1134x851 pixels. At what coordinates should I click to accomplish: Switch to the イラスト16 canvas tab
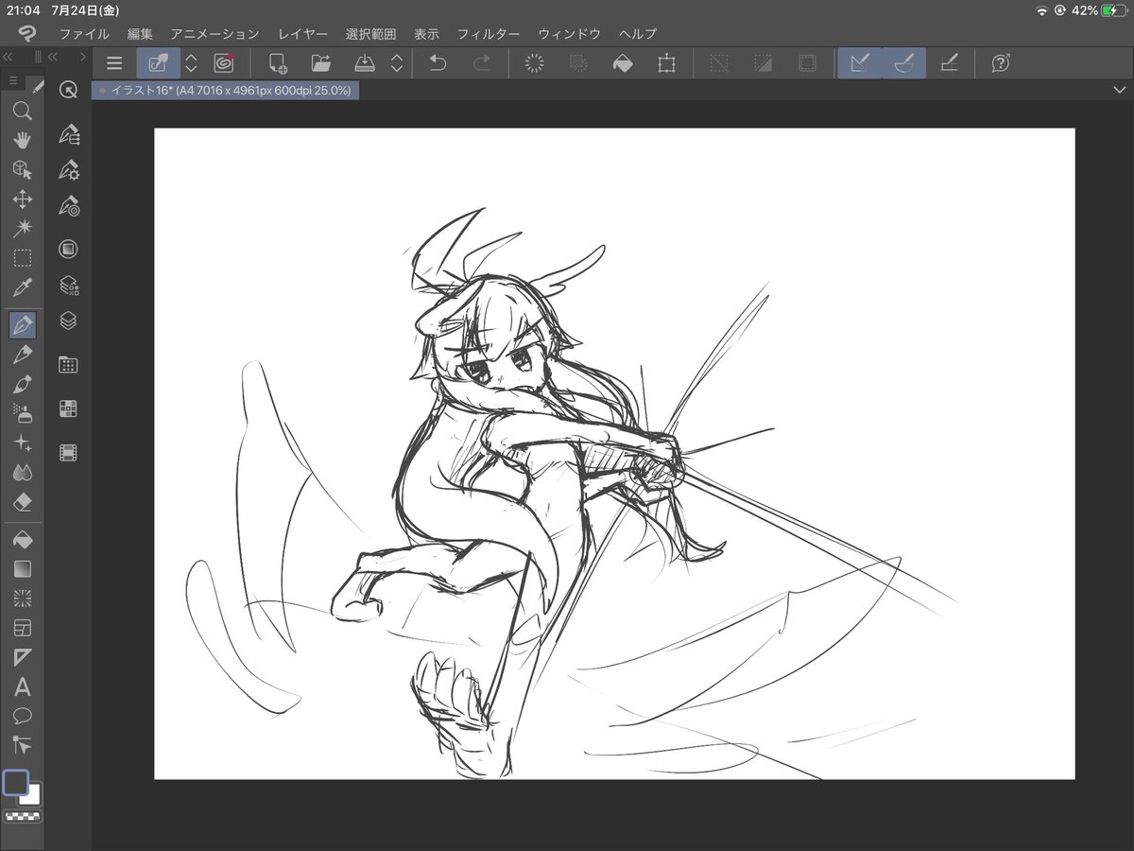point(225,90)
